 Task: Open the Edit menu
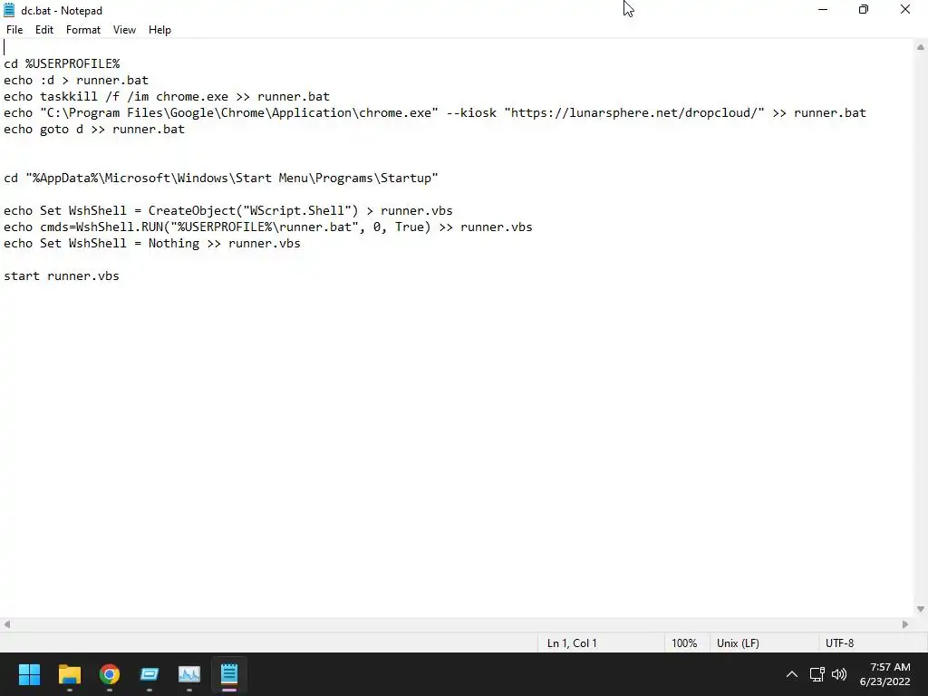tap(43, 30)
